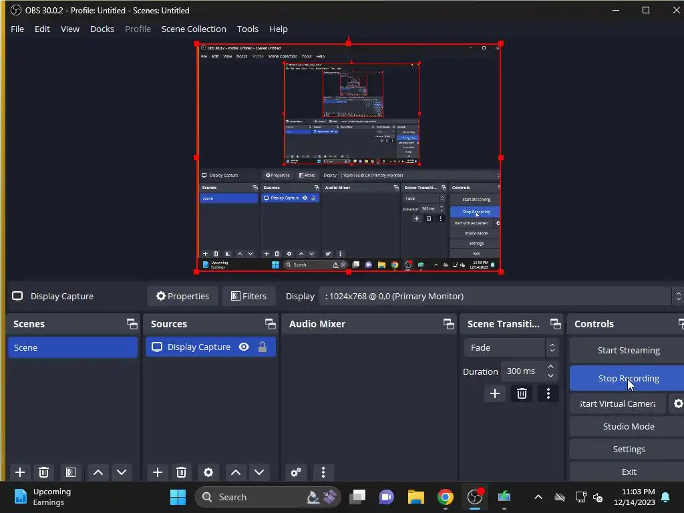The height and width of the screenshot is (513, 684).
Task: Open source properties gear in Sources panel
Action: tap(208, 472)
